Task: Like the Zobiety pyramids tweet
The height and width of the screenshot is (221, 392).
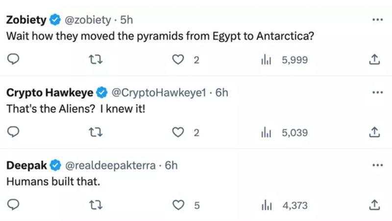Action: click(178, 60)
